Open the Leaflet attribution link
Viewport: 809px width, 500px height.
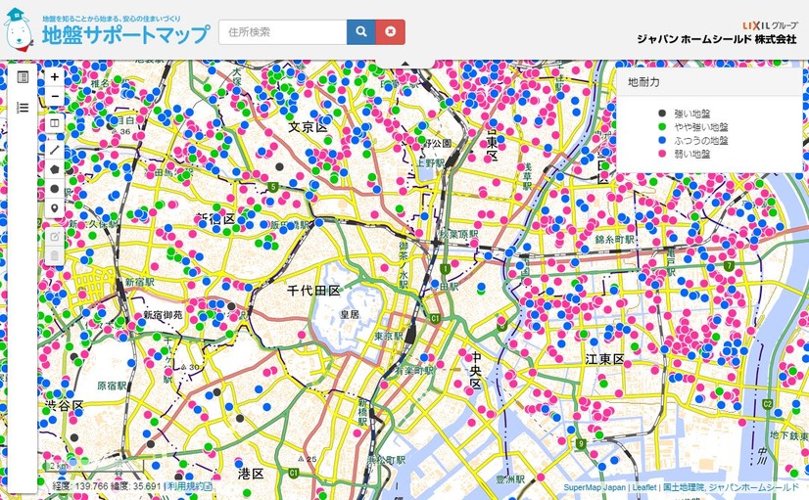(643, 486)
